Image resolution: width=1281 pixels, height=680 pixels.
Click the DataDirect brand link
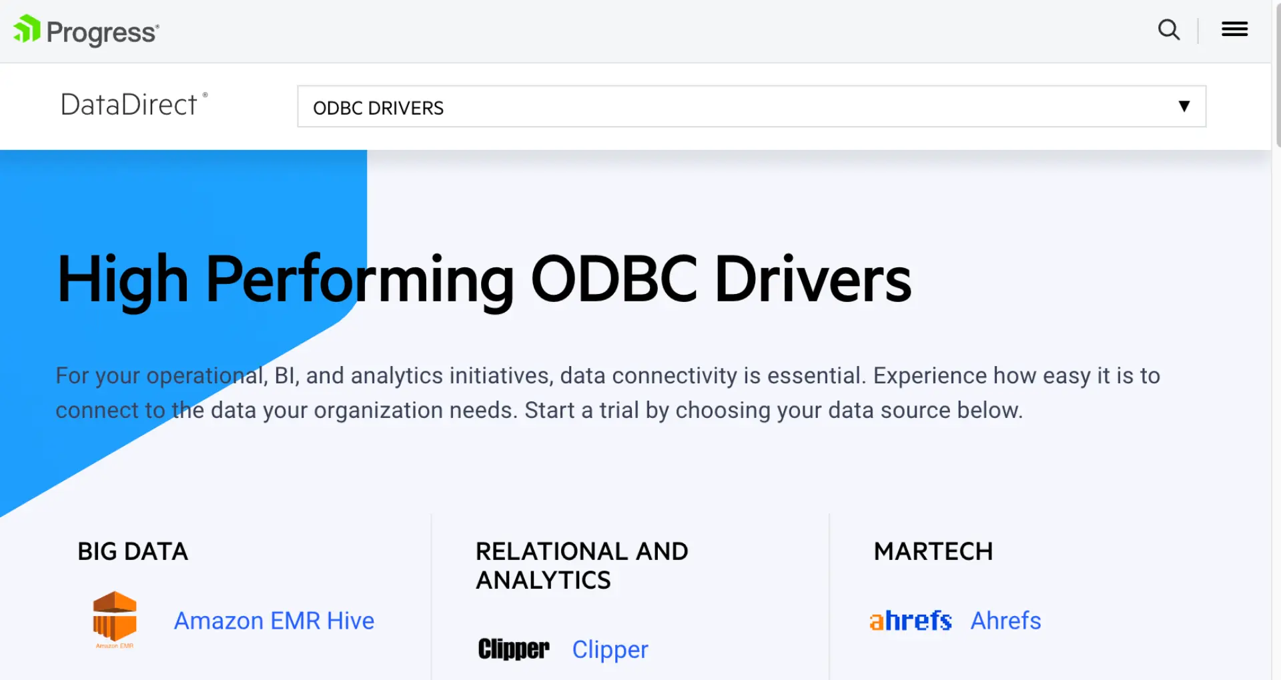point(134,105)
